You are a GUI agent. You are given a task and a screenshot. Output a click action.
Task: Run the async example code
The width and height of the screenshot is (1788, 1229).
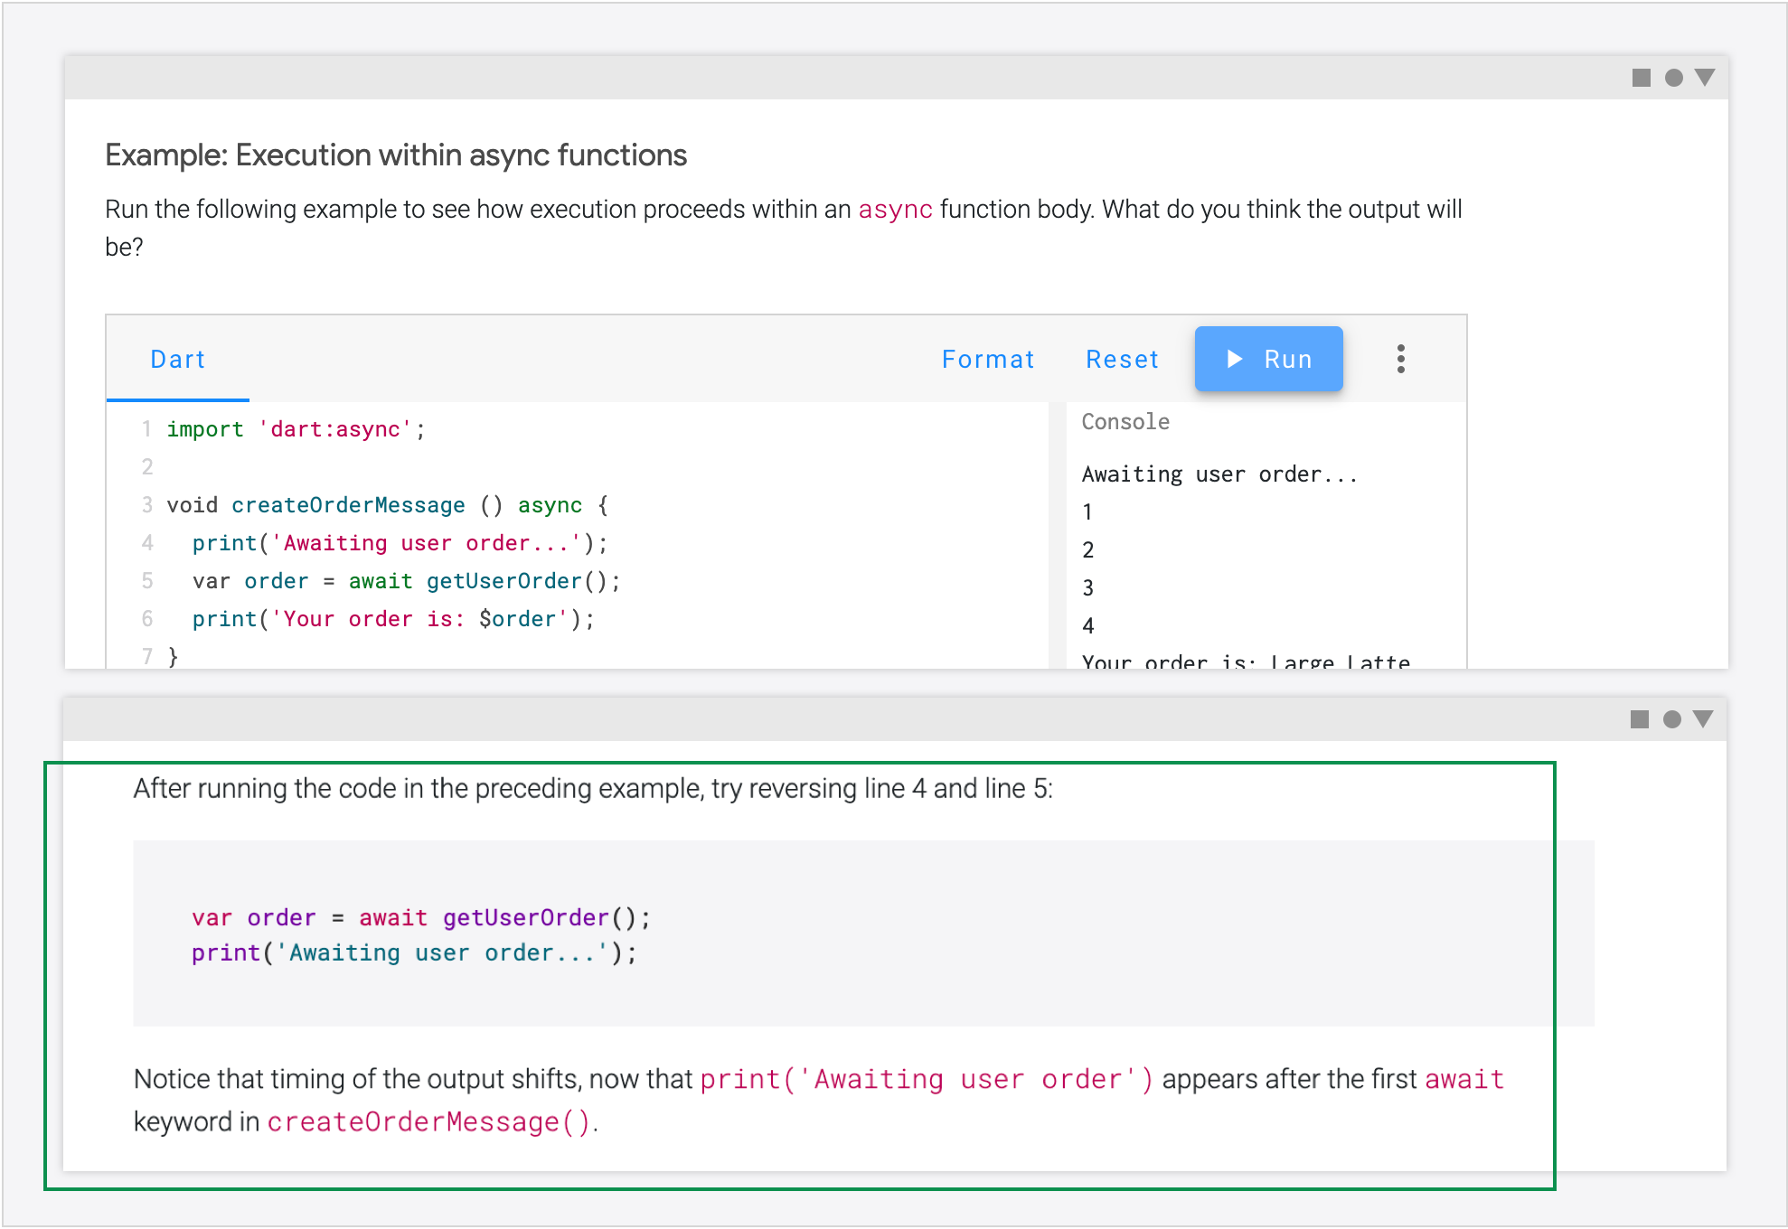click(x=1268, y=359)
